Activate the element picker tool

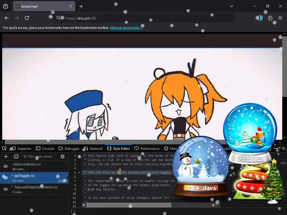coord(4,149)
